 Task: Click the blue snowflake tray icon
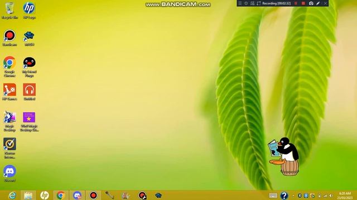tap(306, 196)
